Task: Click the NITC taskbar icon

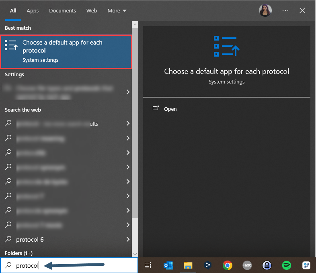Action: tap(247, 265)
